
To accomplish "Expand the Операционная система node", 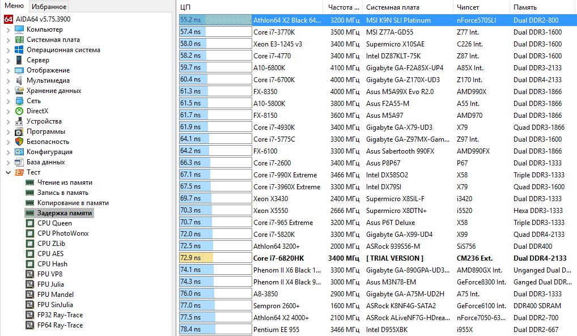I will [x=8, y=50].
